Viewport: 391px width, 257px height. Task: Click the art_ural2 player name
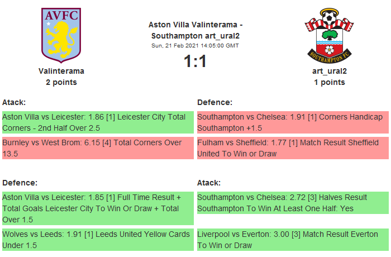(x=329, y=71)
